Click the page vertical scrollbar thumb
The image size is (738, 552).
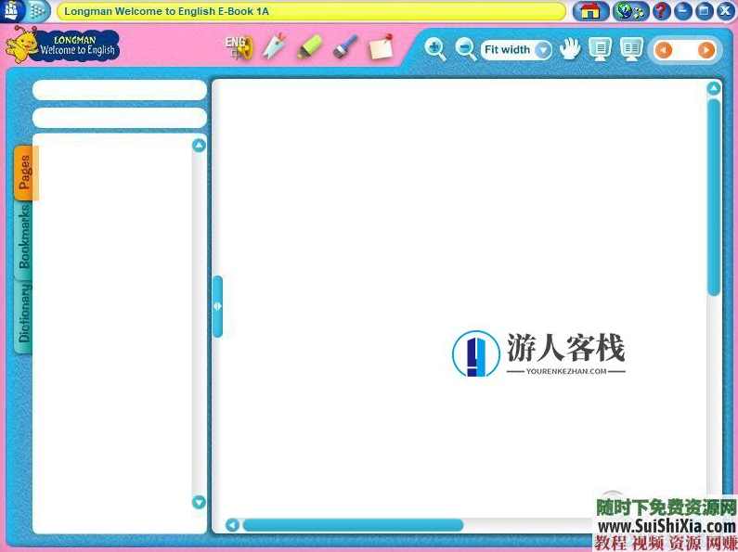(714, 198)
